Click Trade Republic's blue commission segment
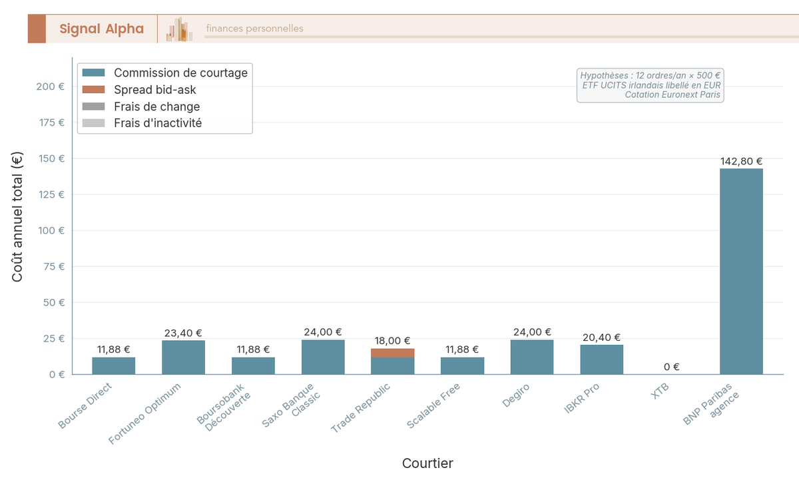The width and height of the screenshot is (799, 480). [x=393, y=365]
